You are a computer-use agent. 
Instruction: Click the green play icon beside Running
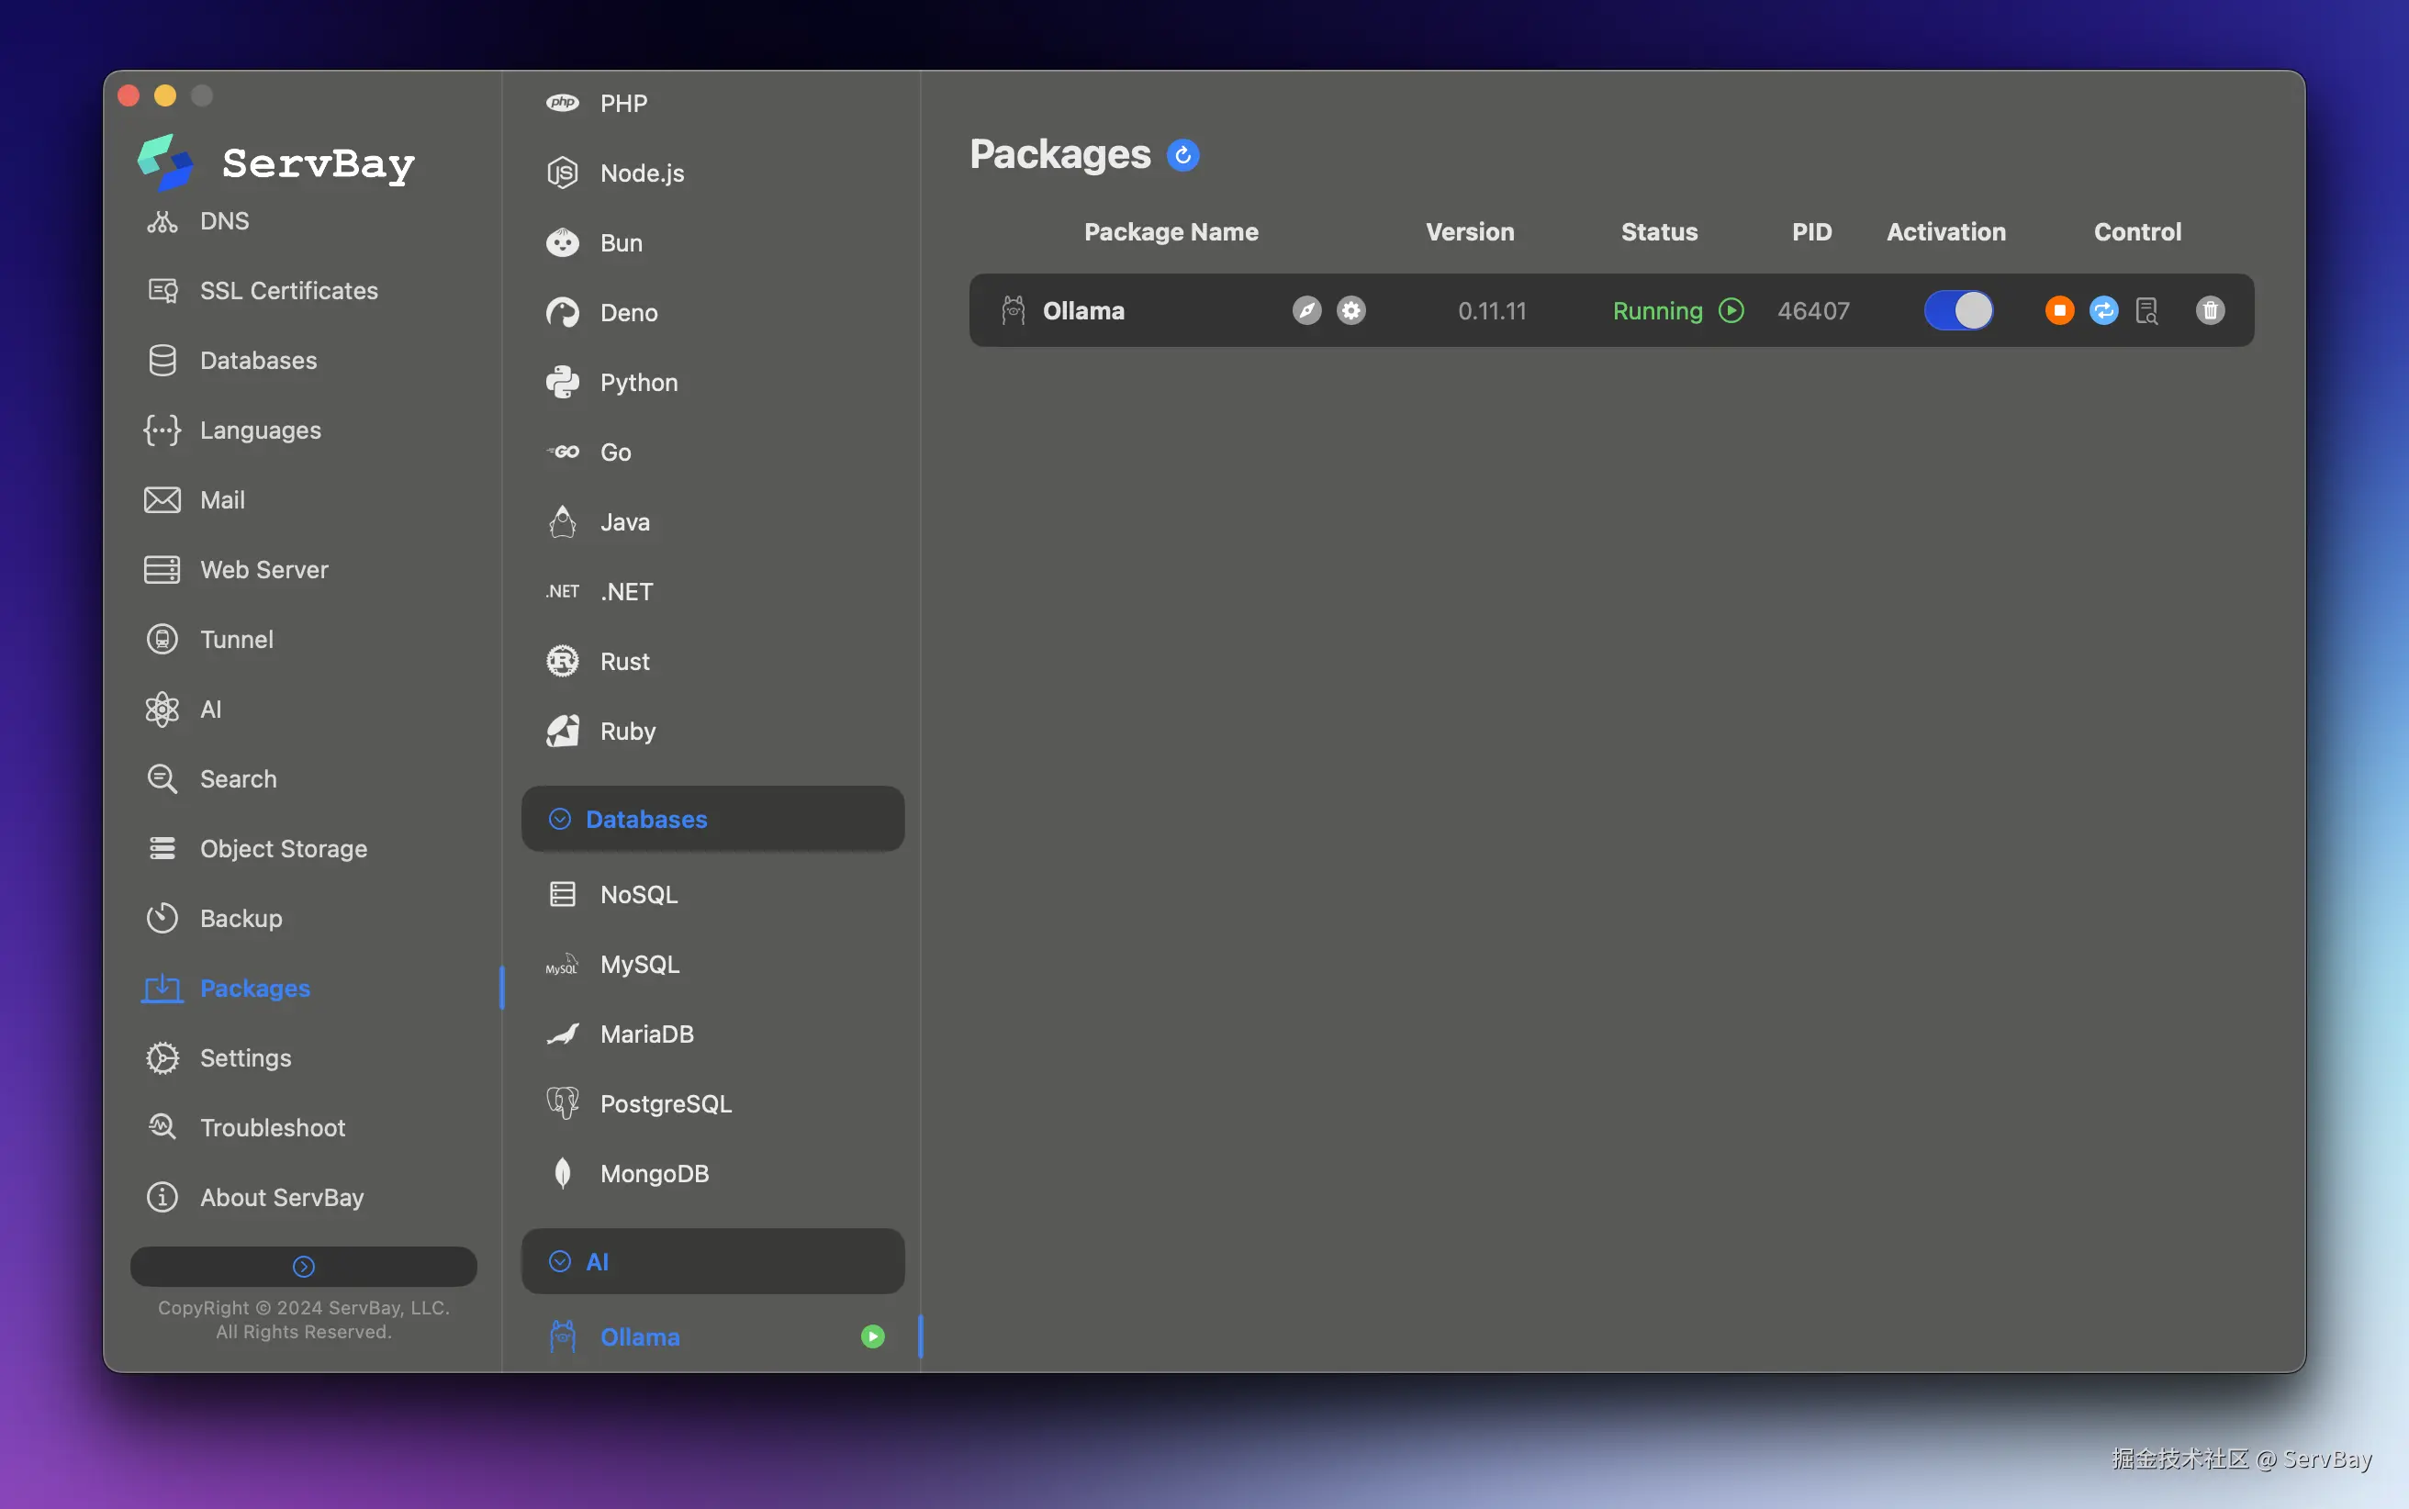point(1731,310)
